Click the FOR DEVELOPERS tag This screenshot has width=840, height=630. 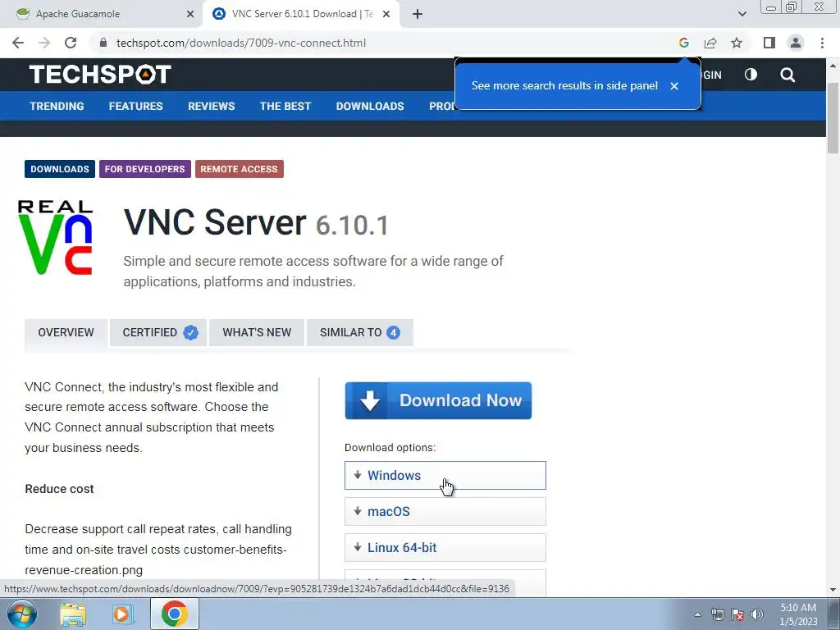pos(144,169)
